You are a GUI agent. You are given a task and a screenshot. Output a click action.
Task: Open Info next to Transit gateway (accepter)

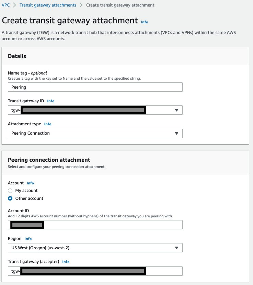tap(65, 262)
